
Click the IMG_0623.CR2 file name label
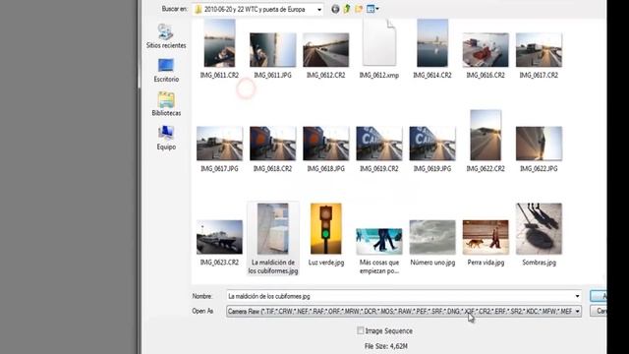click(219, 263)
